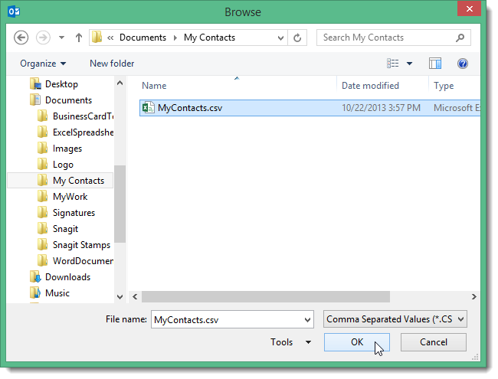Sort by the Name column header

click(x=154, y=86)
